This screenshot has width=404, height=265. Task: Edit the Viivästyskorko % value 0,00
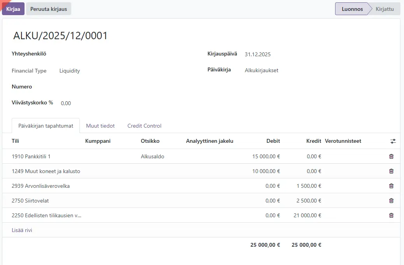[66, 103]
